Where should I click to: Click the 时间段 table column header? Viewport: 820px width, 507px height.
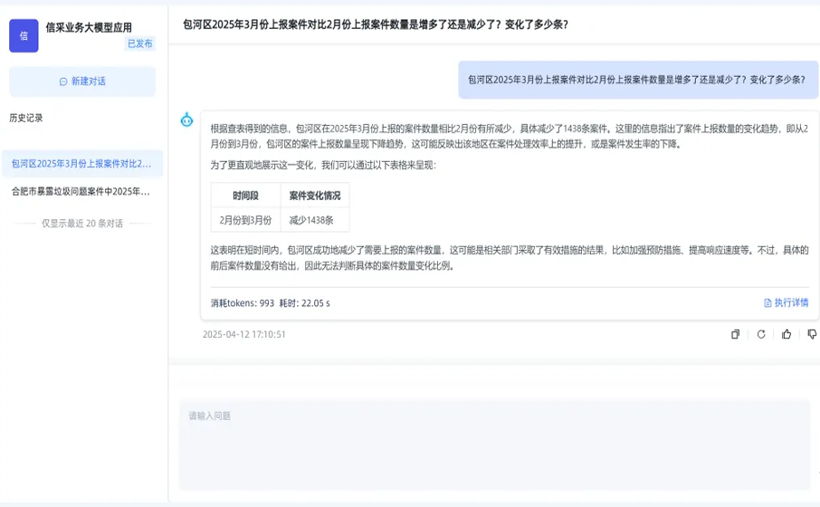(x=245, y=196)
